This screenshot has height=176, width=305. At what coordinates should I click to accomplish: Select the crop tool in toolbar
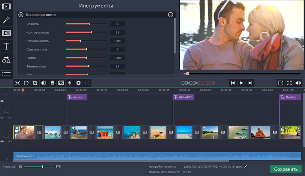[x=35, y=83]
